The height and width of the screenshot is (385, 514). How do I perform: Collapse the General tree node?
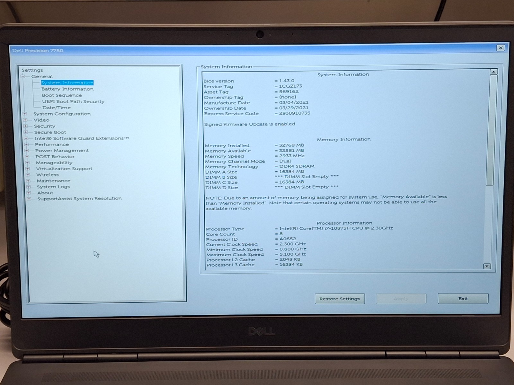coord(23,76)
